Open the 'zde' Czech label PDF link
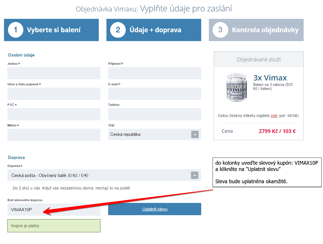The height and width of the screenshot is (244, 323). pos(274,116)
